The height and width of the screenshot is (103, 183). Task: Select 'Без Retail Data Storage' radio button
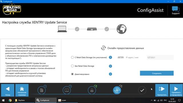72,66
